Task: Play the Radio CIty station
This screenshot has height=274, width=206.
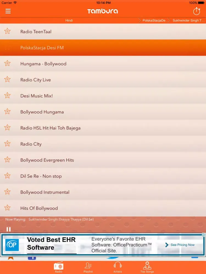Action: click(103, 144)
